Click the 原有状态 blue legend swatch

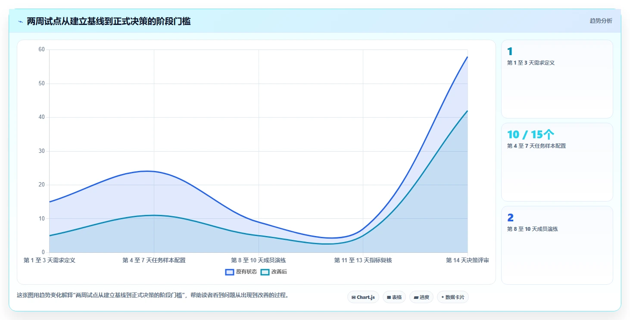[230, 272]
